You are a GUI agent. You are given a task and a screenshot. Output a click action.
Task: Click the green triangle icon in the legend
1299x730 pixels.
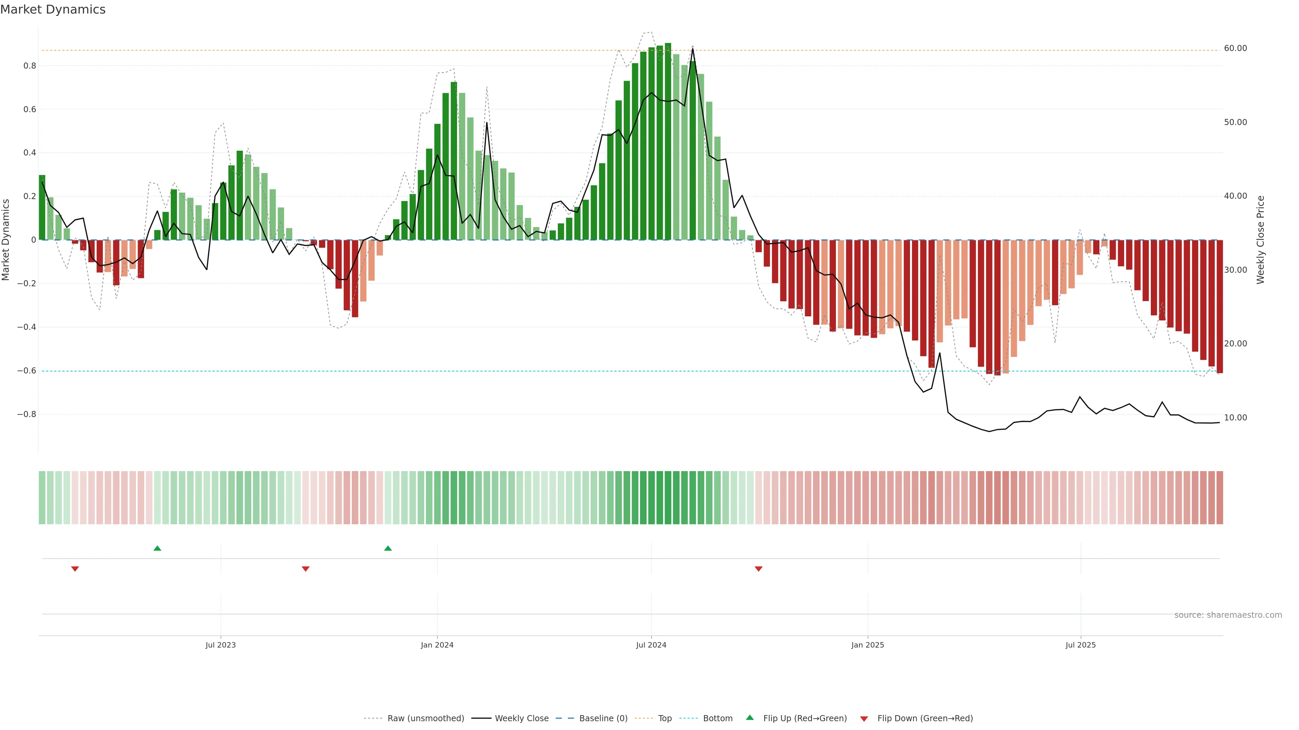point(750,718)
